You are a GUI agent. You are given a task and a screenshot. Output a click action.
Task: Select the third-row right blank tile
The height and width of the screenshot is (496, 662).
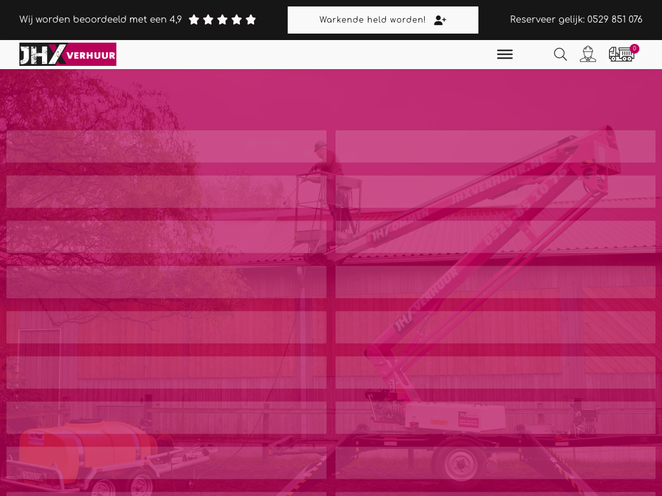tap(495, 237)
